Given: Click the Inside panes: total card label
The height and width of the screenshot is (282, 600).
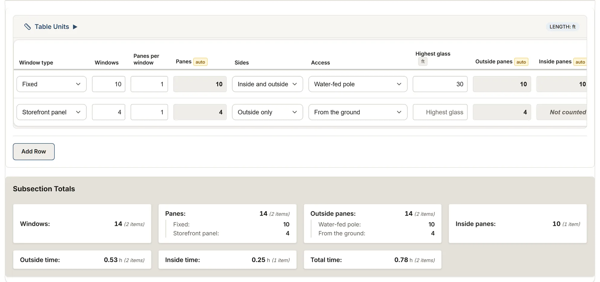Looking at the screenshot, I should click(475, 224).
